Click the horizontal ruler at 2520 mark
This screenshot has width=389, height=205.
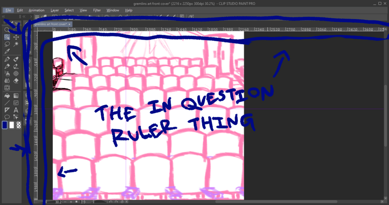click(275, 29)
